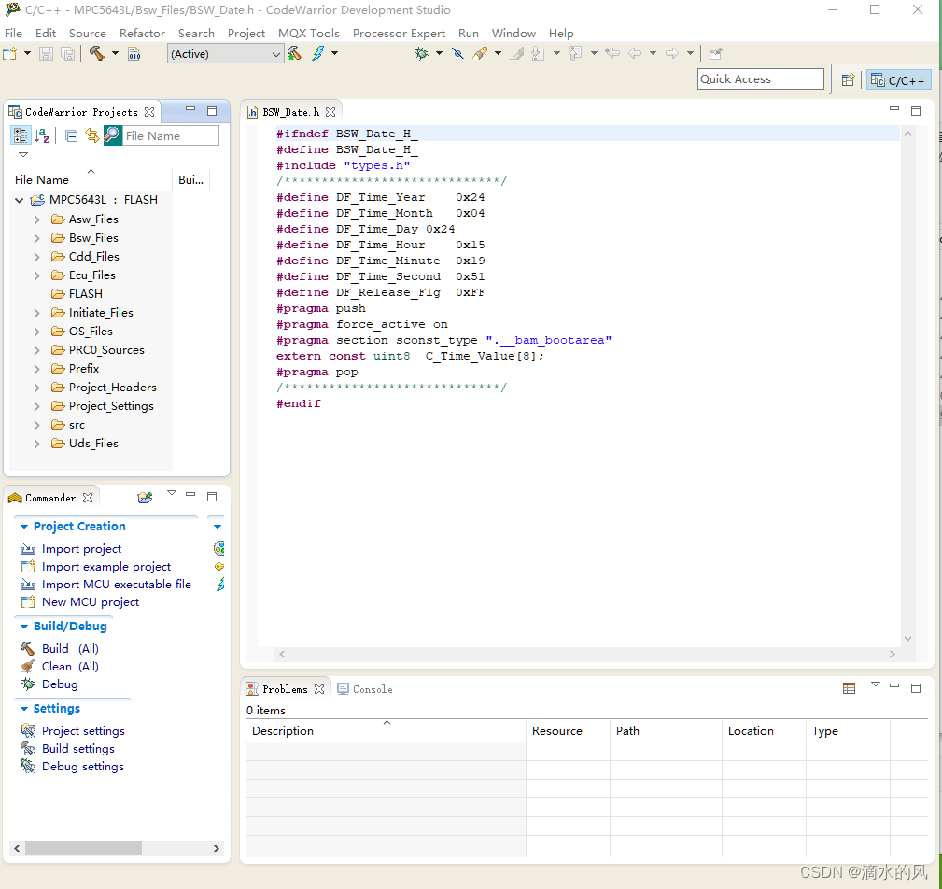Open the (Active) build configuration dropdown
The height and width of the screenshot is (889, 942).
[225, 54]
